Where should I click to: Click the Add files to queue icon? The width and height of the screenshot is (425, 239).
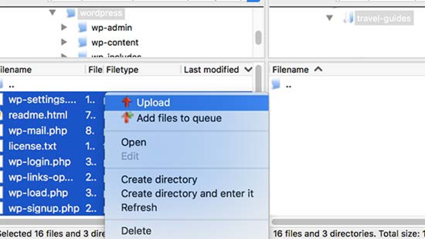(x=127, y=118)
